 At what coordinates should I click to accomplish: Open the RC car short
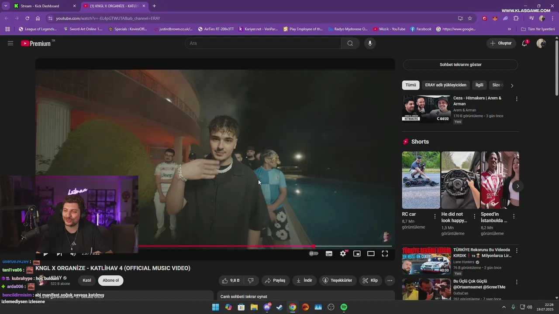click(421, 180)
